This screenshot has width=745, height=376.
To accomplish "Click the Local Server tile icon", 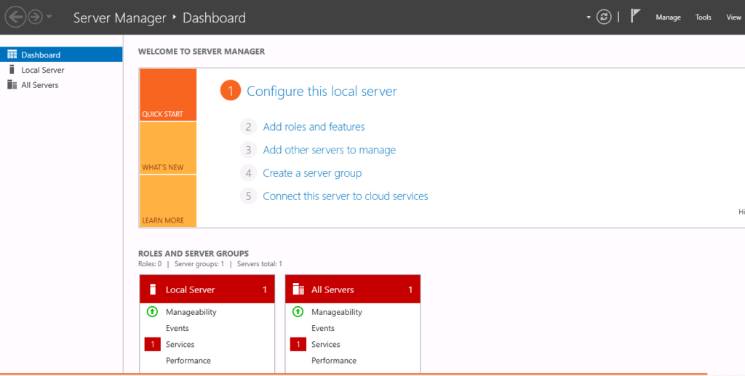I will click(x=153, y=289).
